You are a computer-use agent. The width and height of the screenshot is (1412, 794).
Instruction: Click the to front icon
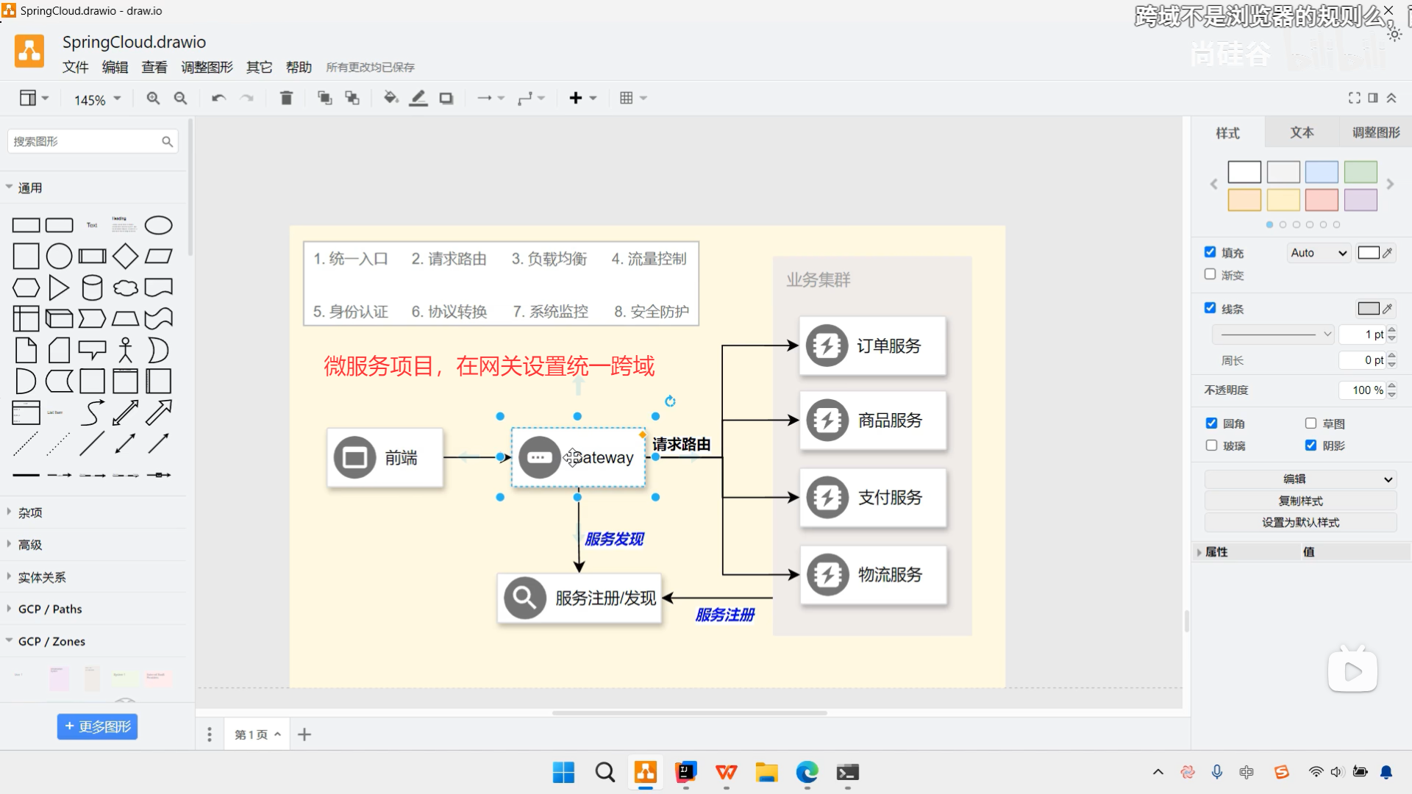324,98
